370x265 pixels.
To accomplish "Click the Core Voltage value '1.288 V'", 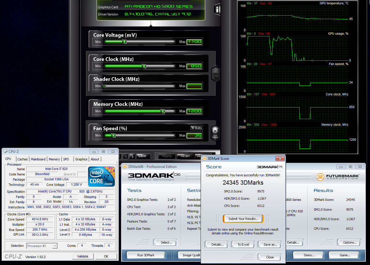I will 76,184.
